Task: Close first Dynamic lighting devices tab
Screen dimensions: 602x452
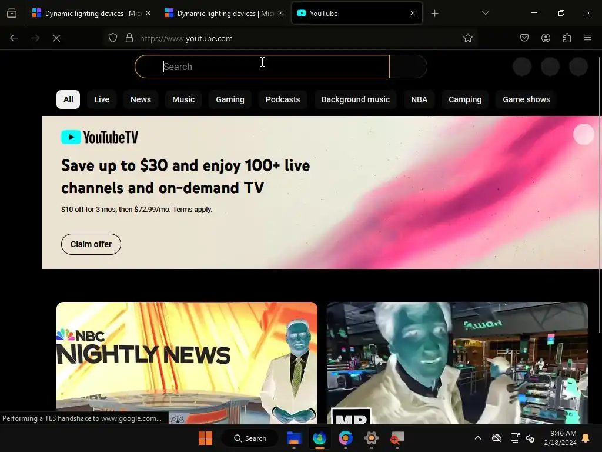Action: pyautogui.click(x=148, y=13)
